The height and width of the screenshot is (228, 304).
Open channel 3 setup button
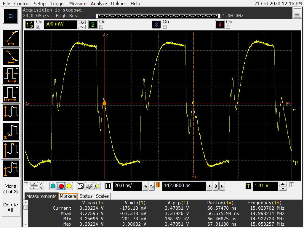click(x=156, y=25)
